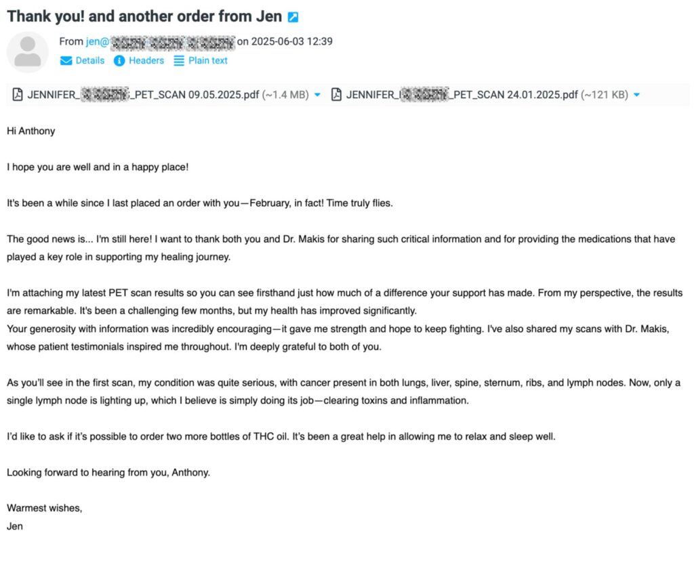Click the Plain text lines icon
The height and width of the screenshot is (569, 694).
pos(179,60)
